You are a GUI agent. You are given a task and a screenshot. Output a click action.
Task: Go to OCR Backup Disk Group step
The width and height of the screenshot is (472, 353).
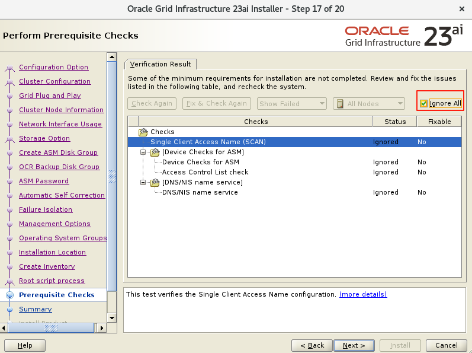tap(59, 167)
